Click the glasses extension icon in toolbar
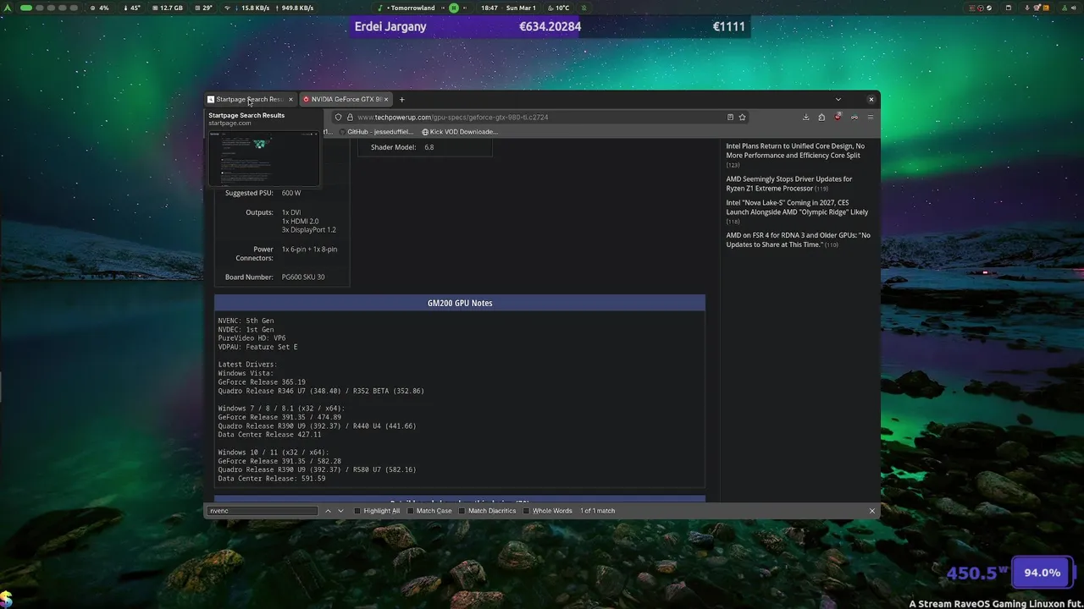1084x609 pixels. 854,117
